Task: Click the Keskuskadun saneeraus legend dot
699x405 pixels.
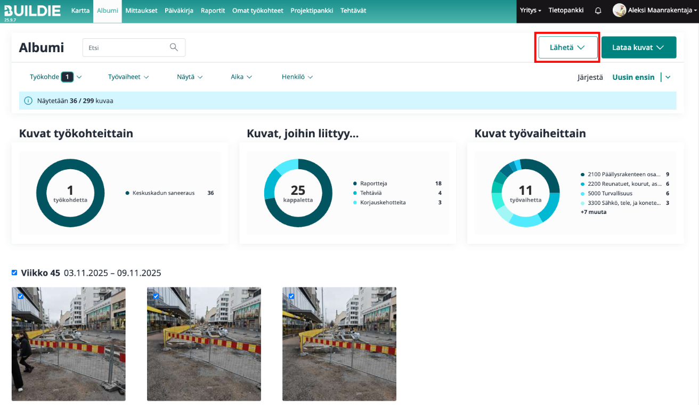Action: tap(127, 193)
